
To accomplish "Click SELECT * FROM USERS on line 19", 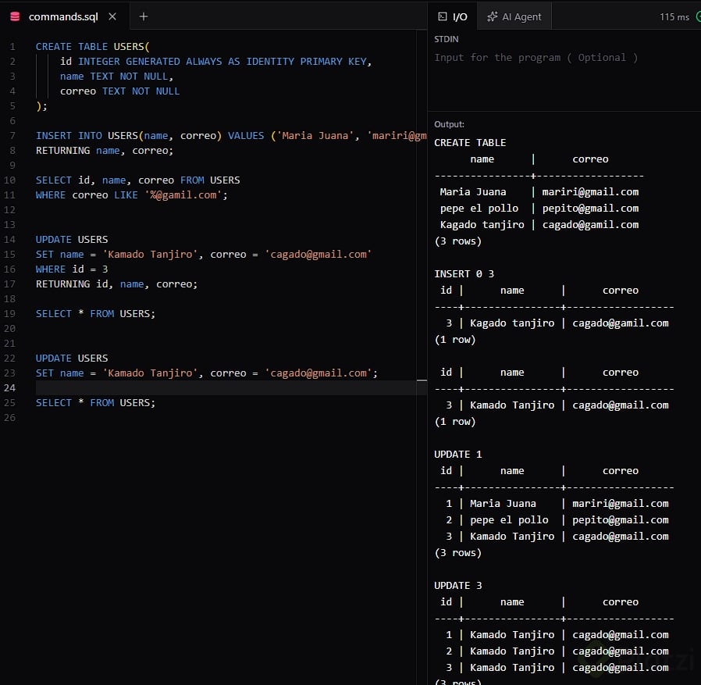I will point(96,314).
